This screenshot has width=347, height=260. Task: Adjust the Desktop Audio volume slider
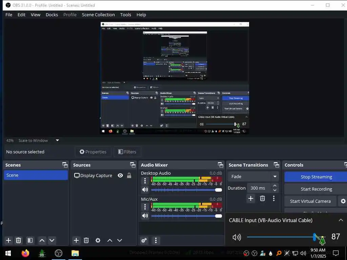[187, 190]
